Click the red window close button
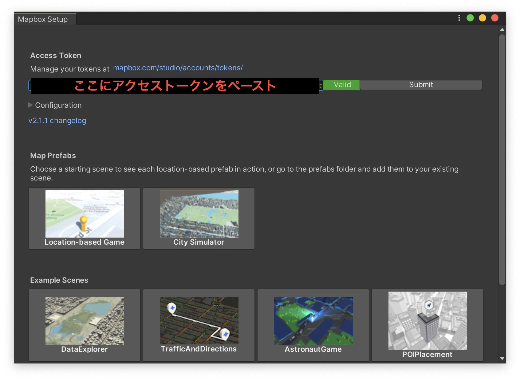The width and height of the screenshot is (520, 380). click(494, 18)
